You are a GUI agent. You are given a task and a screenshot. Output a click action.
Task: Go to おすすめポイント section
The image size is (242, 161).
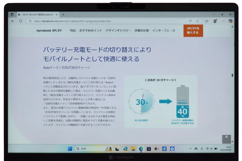click(x=90, y=31)
